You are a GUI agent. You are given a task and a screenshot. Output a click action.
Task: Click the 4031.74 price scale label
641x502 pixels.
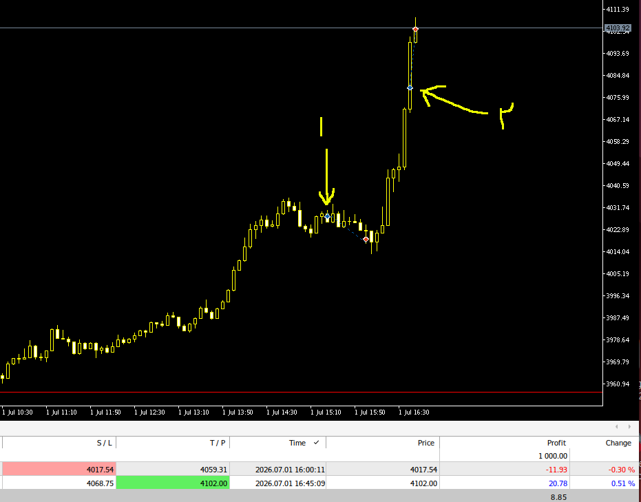click(618, 208)
